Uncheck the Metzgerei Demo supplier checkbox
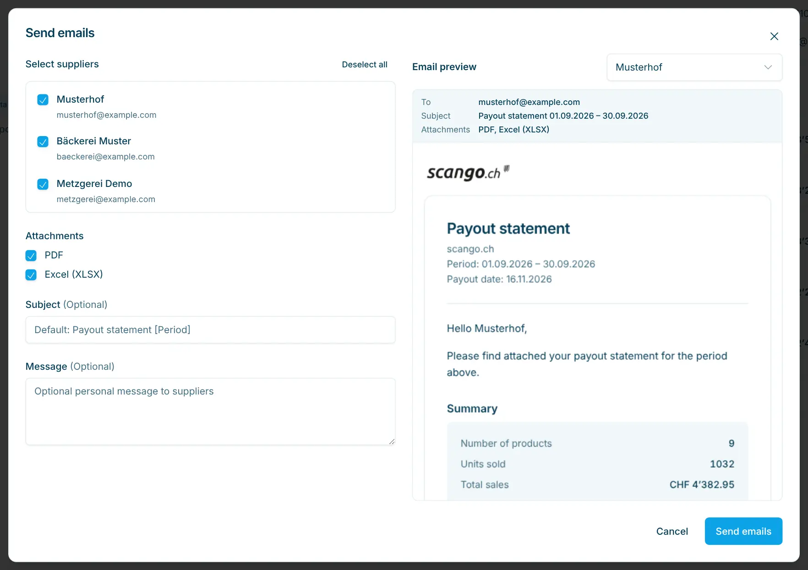 point(43,184)
